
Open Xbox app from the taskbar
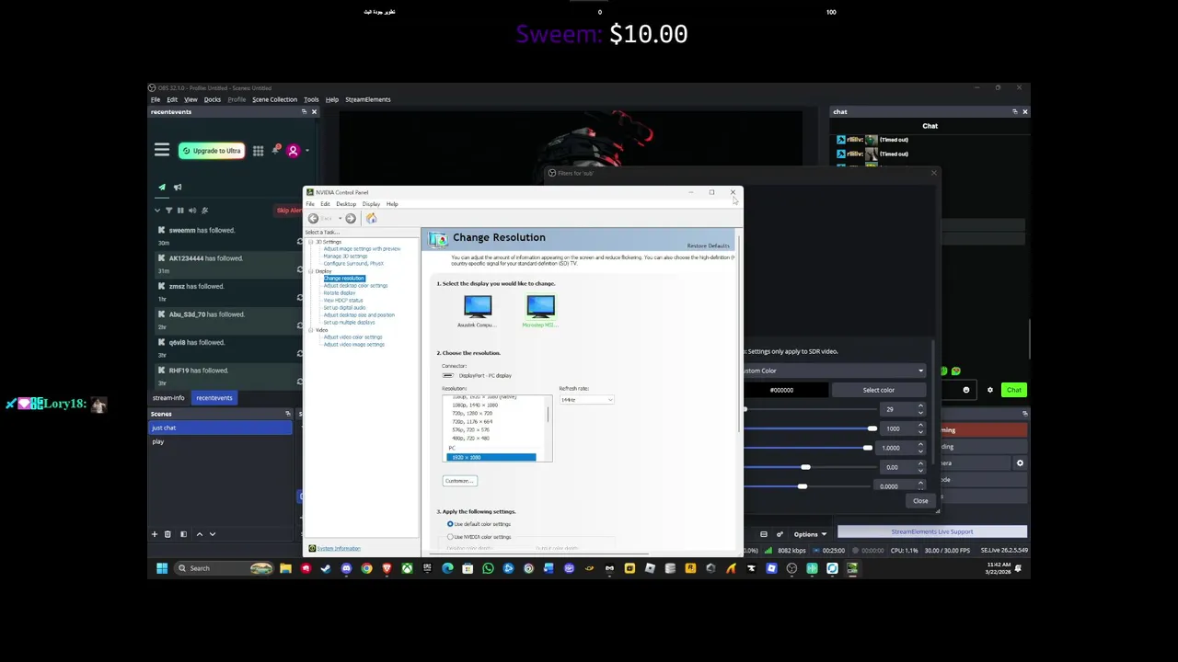(407, 568)
